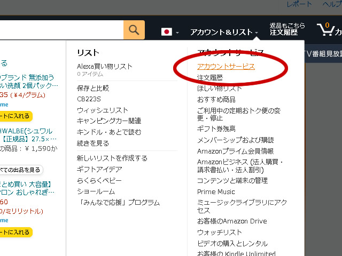
Task: Open Amazonビジネス (法人購買・請求書払い・法人割引)
Action: coord(240,166)
